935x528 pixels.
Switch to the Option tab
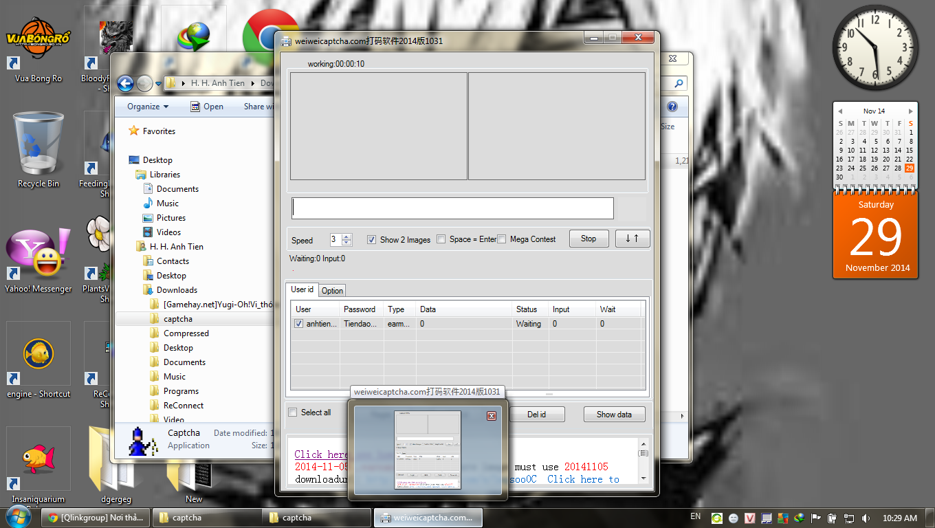click(332, 291)
